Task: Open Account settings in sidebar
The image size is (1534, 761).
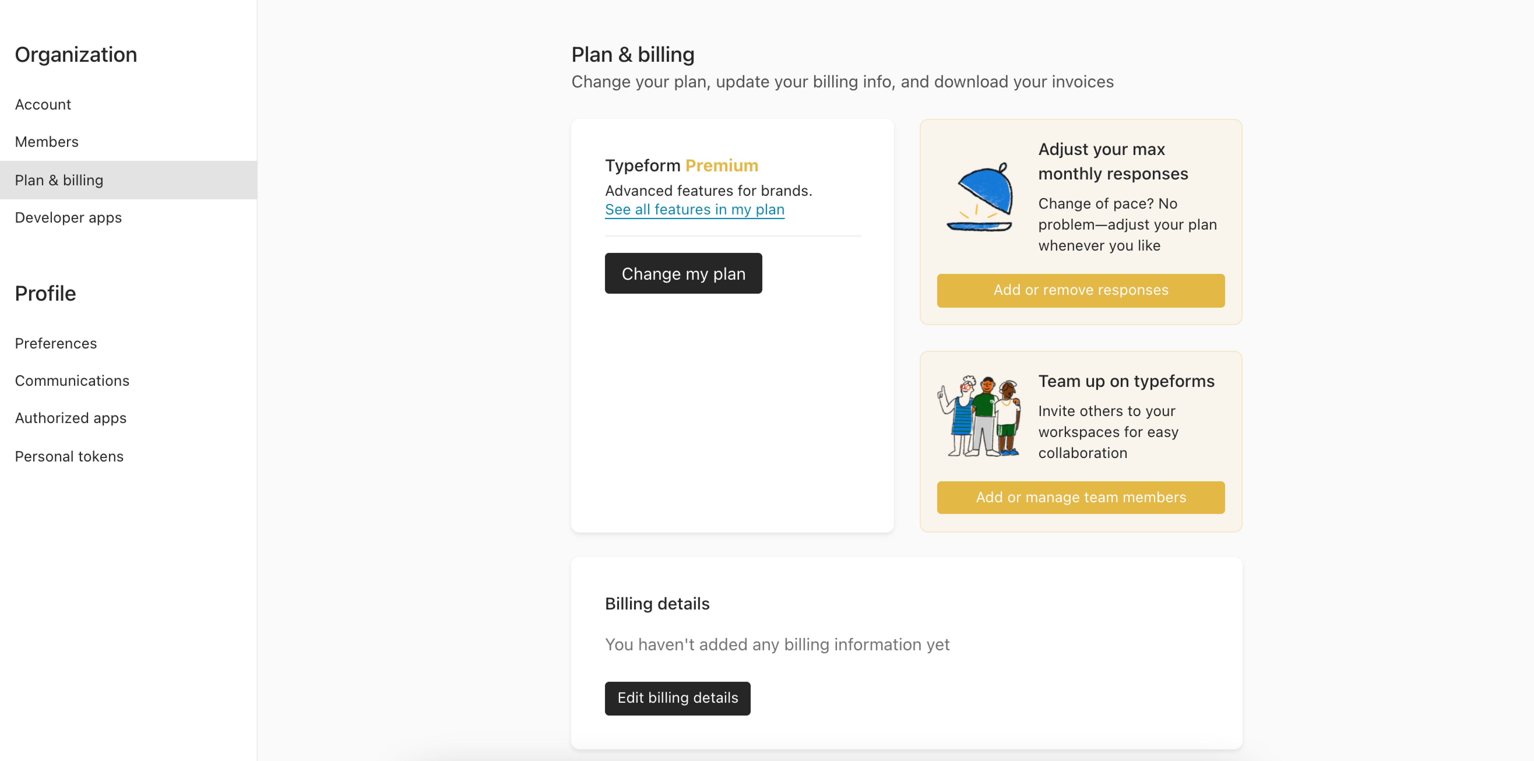Action: click(43, 104)
